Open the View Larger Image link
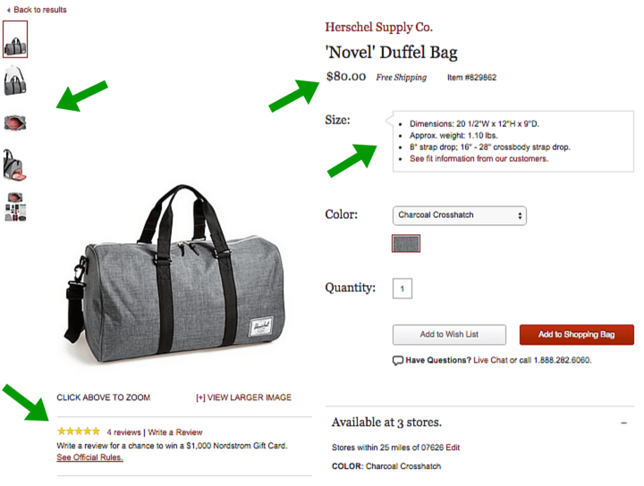The height and width of the screenshot is (486, 644). [x=243, y=398]
